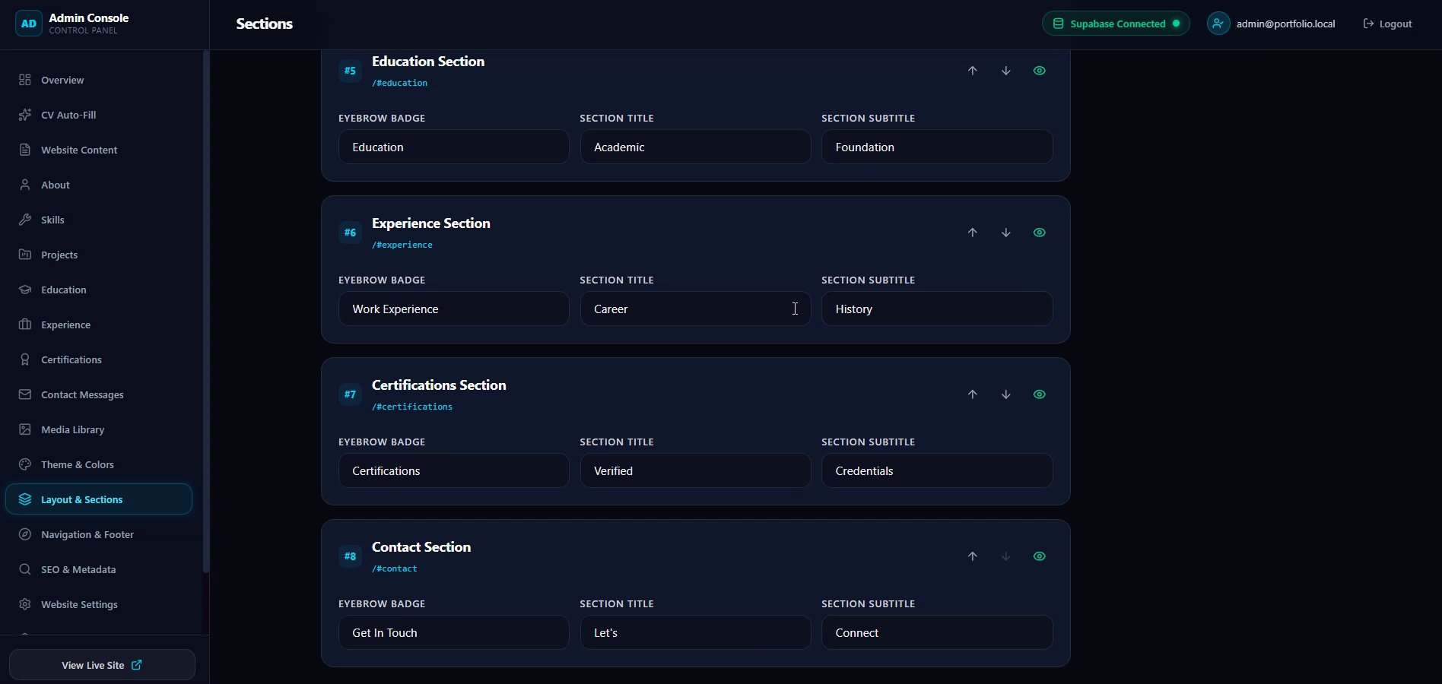Move Certifications Section up
Image resolution: width=1442 pixels, height=684 pixels.
point(973,394)
